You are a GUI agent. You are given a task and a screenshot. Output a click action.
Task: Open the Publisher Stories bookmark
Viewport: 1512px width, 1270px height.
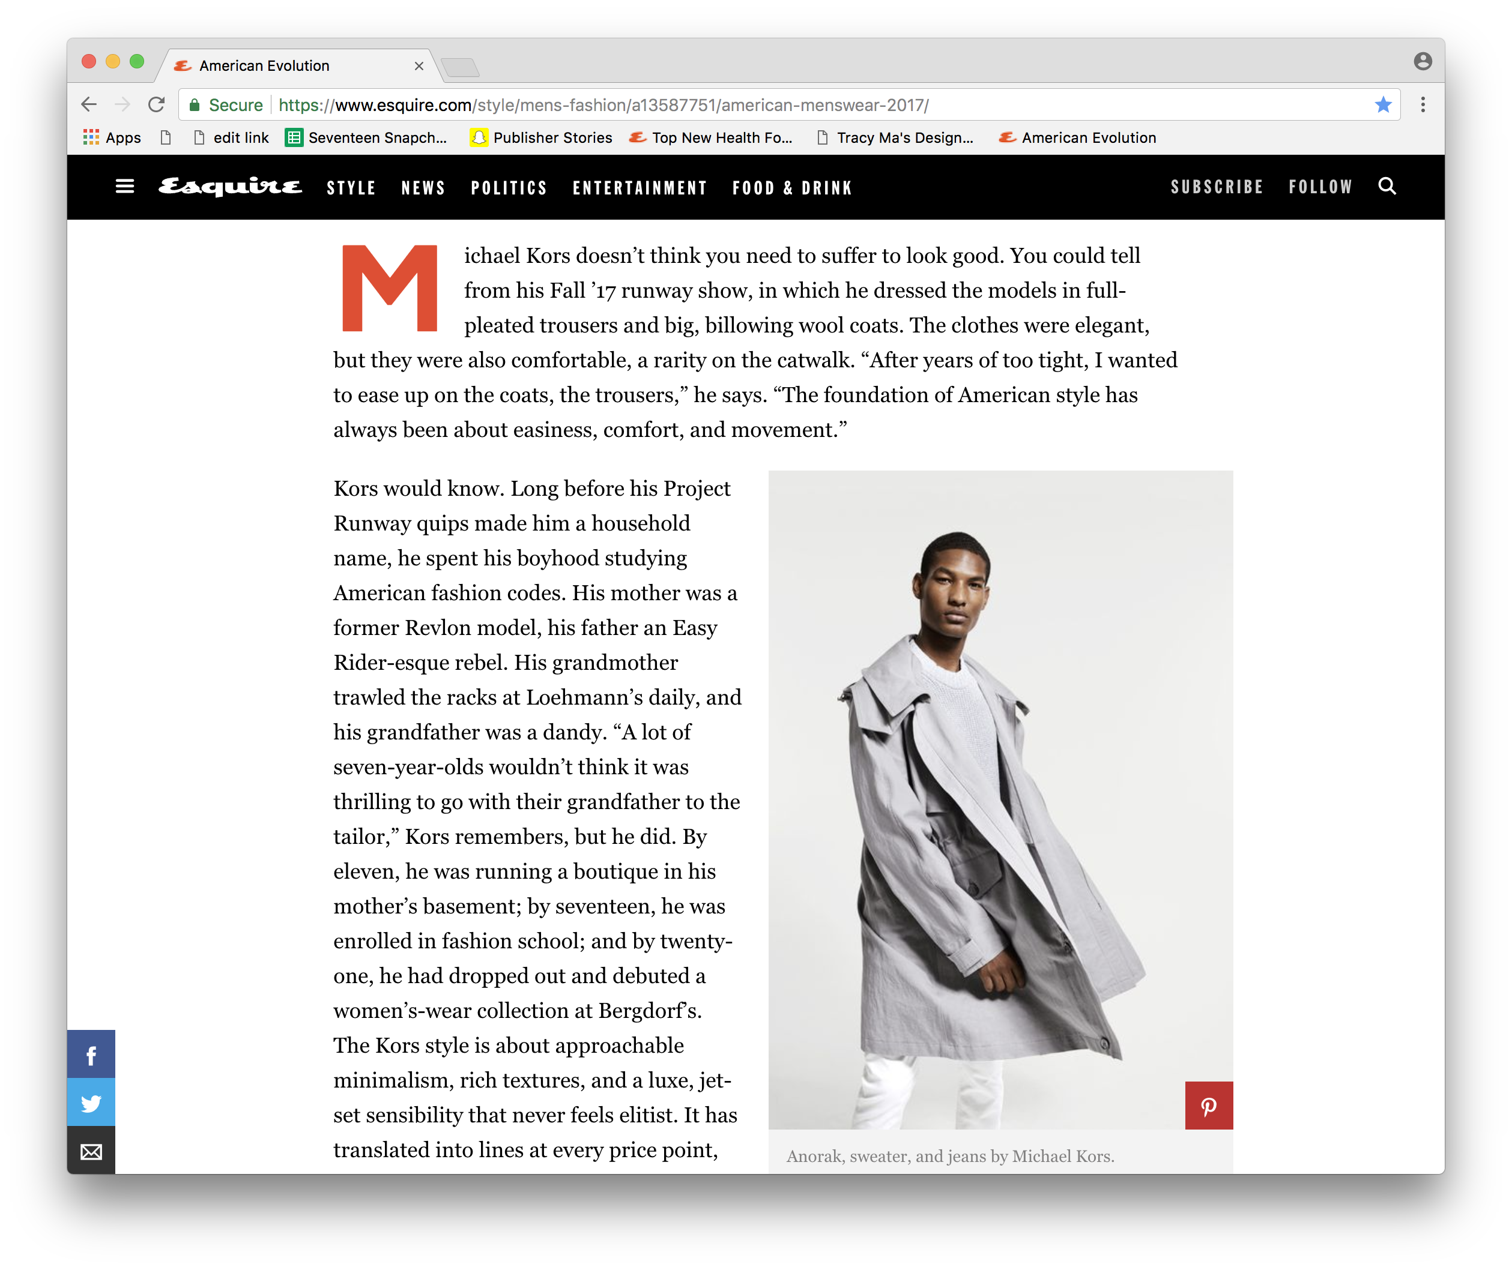tap(541, 137)
